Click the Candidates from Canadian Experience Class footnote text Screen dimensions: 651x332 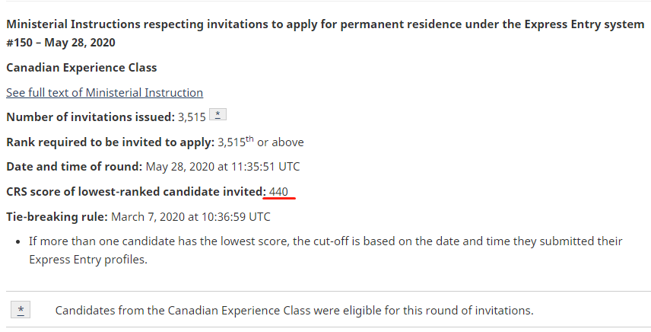(294, 311)
